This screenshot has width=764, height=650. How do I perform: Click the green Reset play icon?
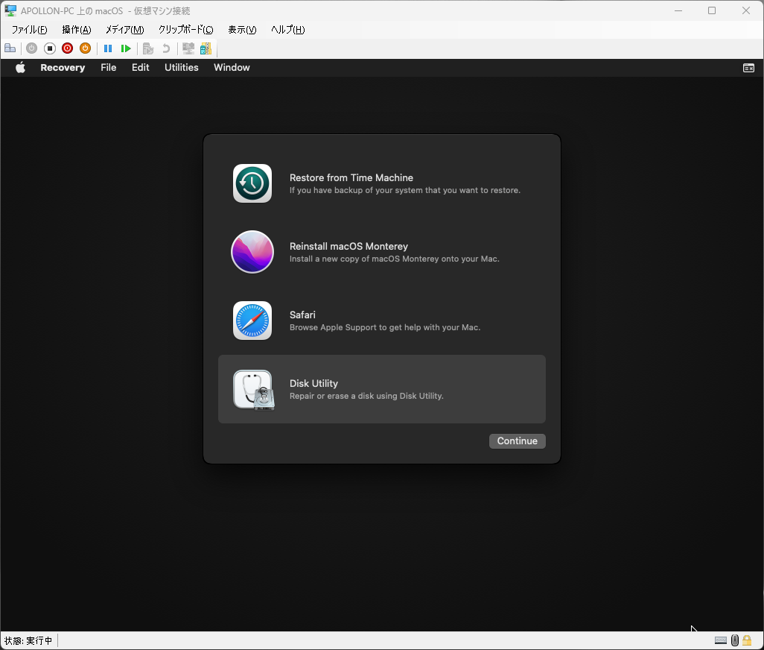[x=126, y=48]
